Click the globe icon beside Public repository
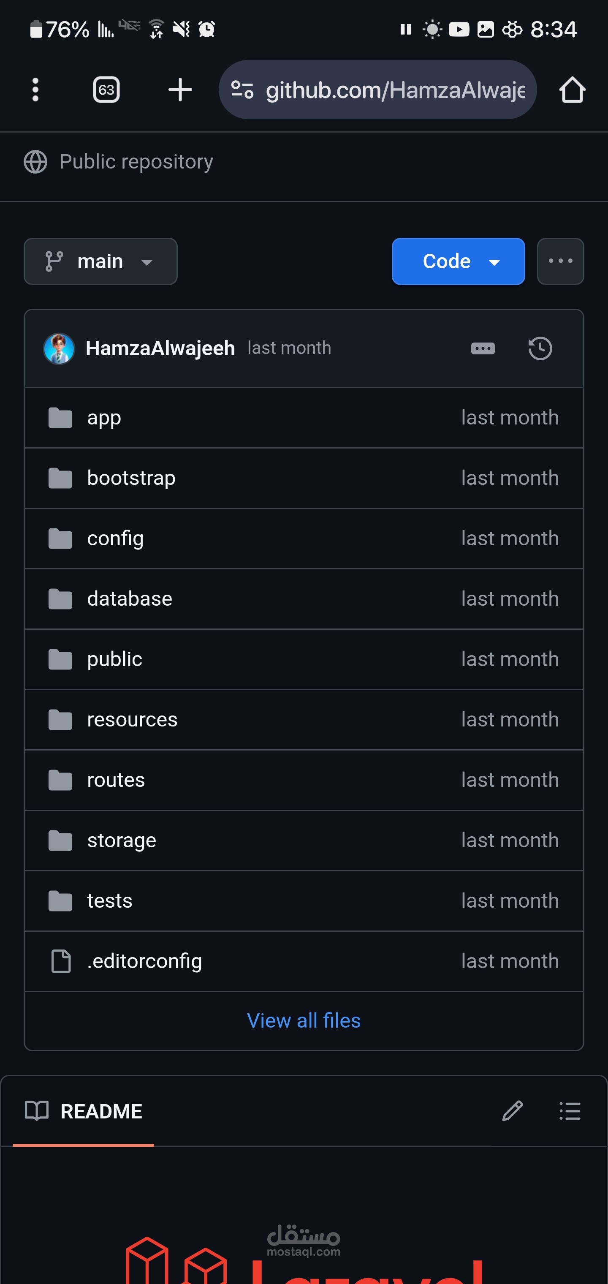This screenshot has width=608, height=1284. pyautogui.click(x=35, y=162)
